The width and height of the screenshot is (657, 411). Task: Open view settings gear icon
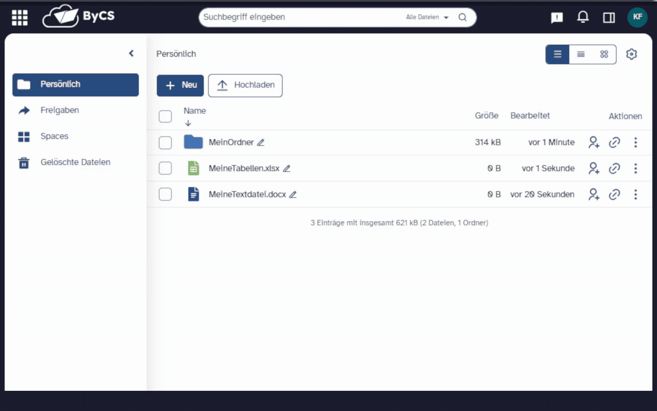(631, 54)
